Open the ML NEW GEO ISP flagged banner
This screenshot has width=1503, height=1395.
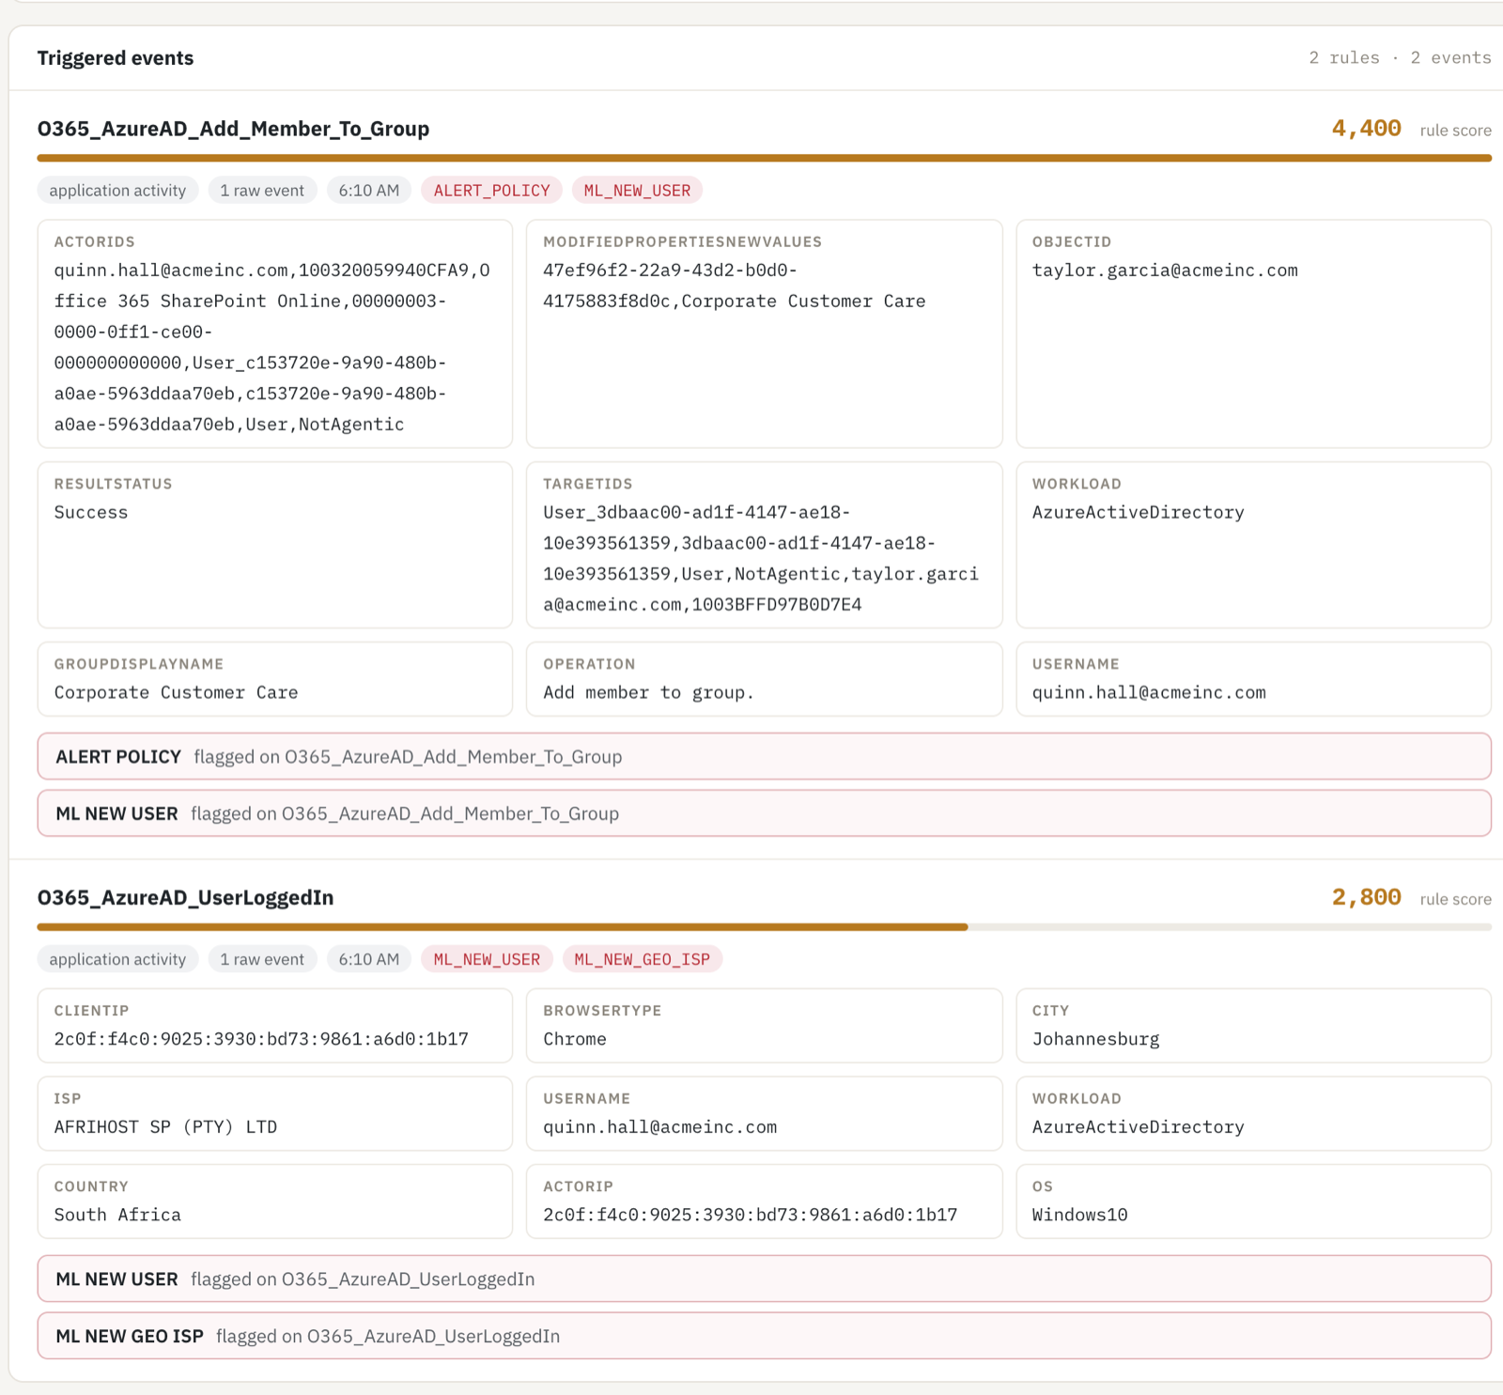tap(764, 1336)
